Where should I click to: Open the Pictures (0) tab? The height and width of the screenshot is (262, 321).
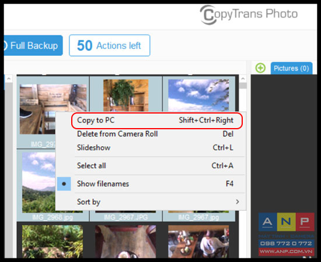point(291,68)
